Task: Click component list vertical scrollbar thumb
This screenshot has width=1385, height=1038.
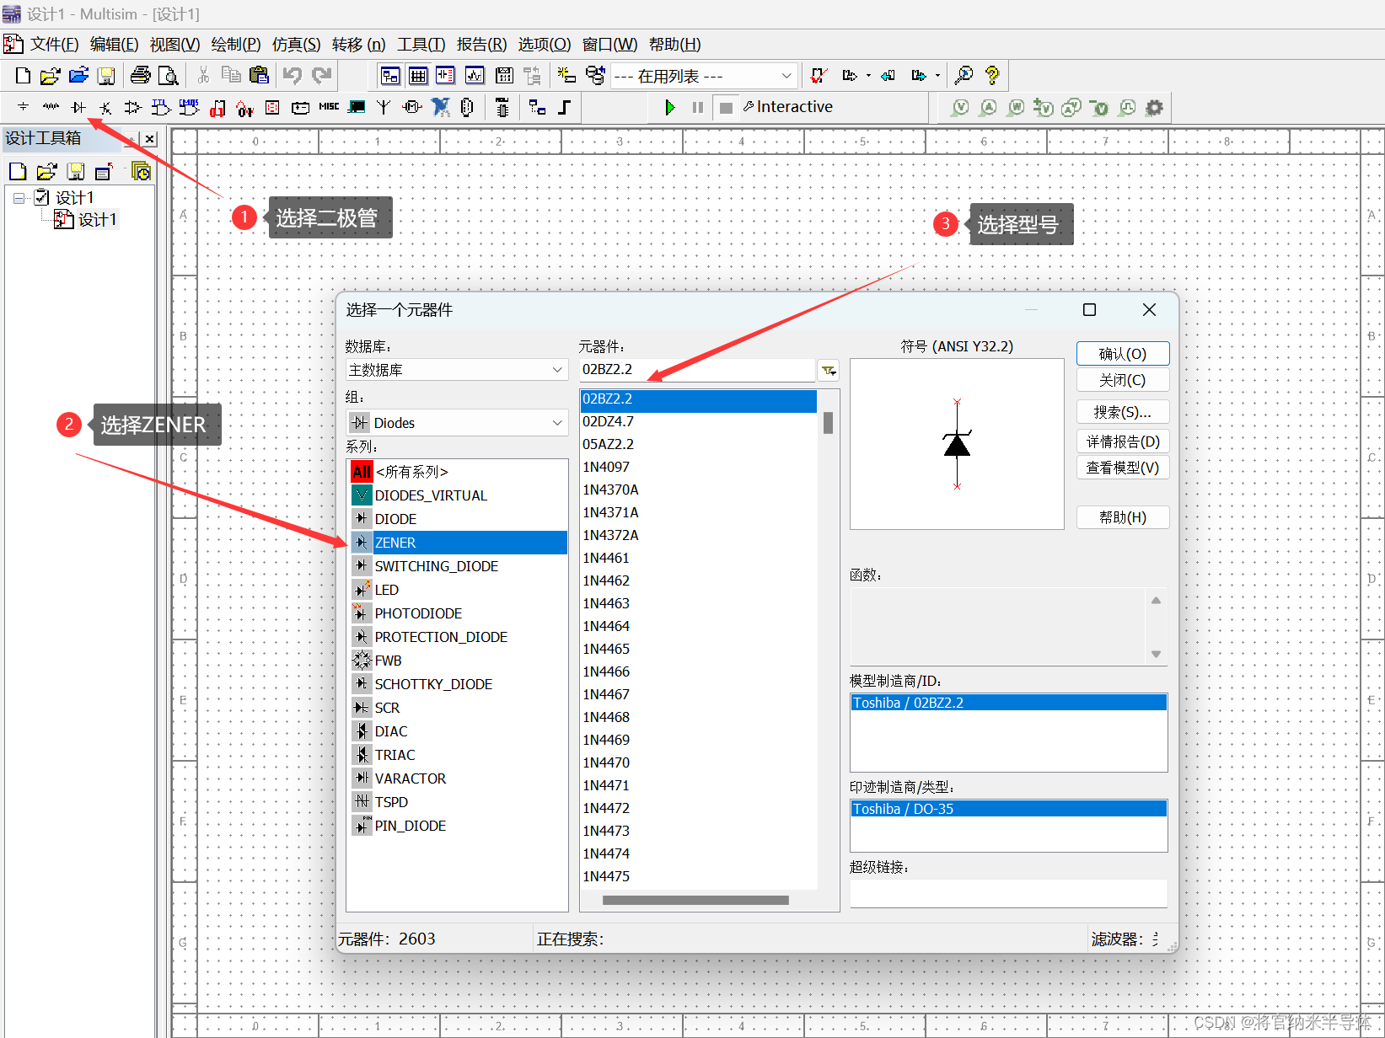Action: click(x=828, y=423)
